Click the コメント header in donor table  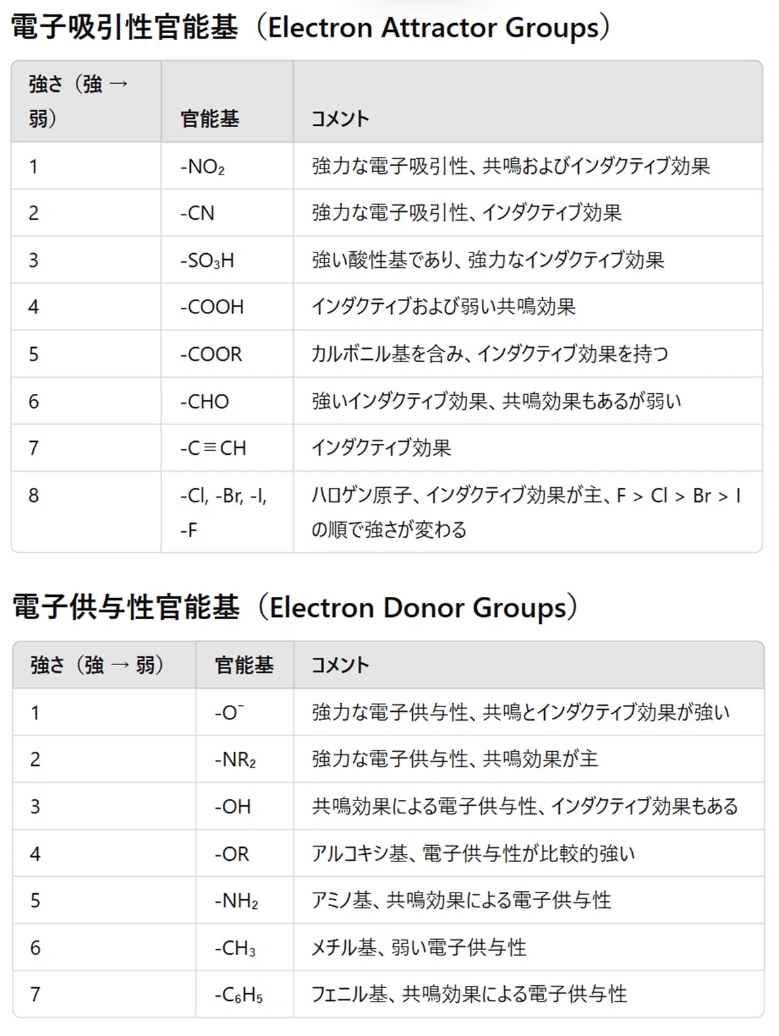click(x=340, y=665)
